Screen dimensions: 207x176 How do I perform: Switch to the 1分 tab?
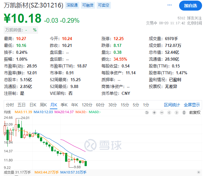[146, 105]
